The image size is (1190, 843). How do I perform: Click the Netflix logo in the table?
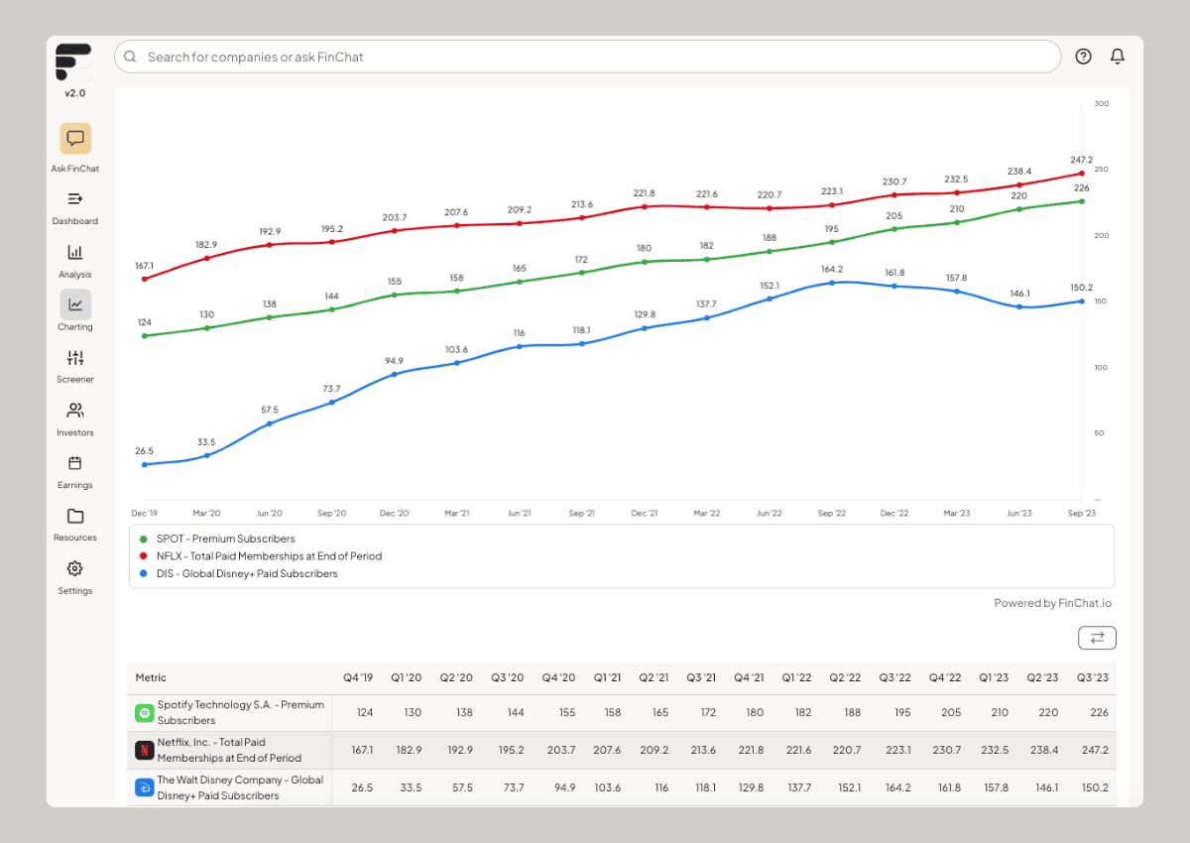point(144,751)
